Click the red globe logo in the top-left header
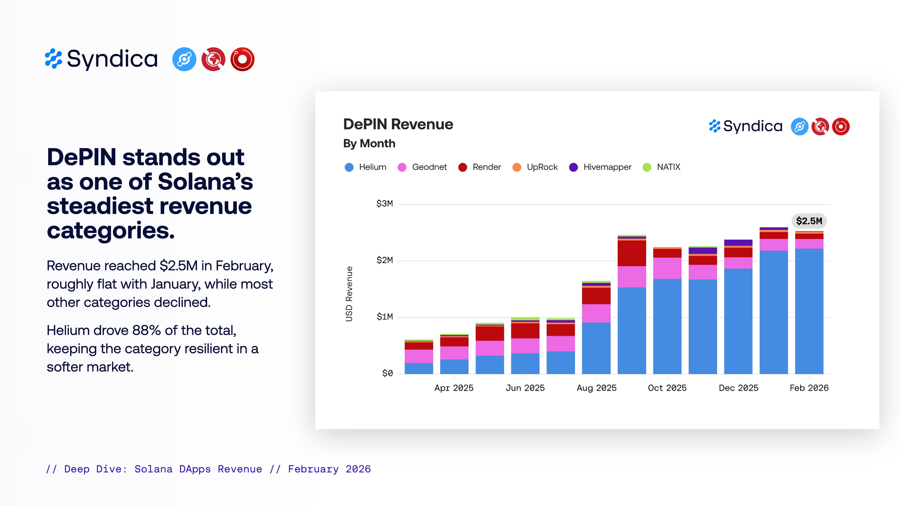This screenshot has height=506, width=900. tap(213, 59)
